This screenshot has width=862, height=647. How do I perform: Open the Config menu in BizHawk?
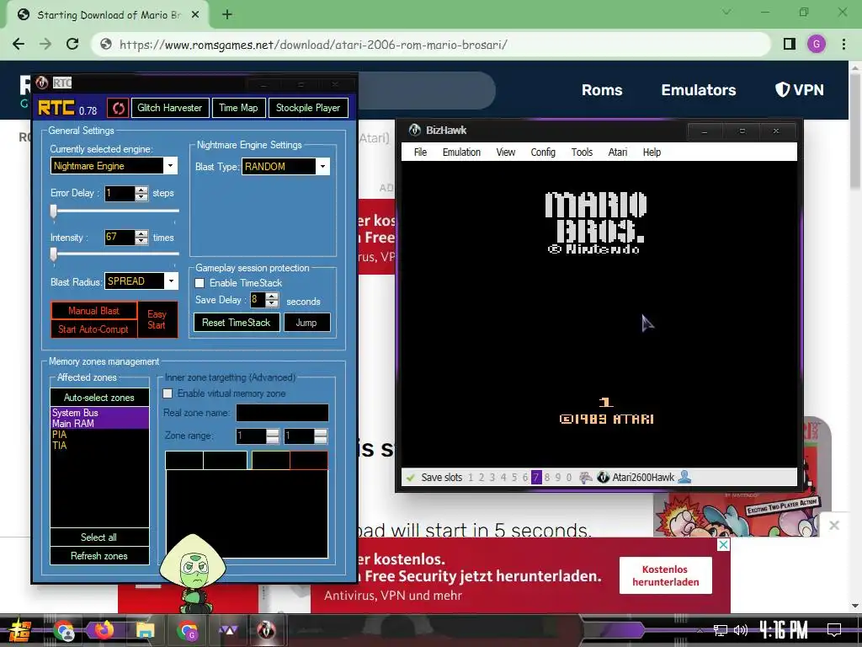tap(543, 152)
